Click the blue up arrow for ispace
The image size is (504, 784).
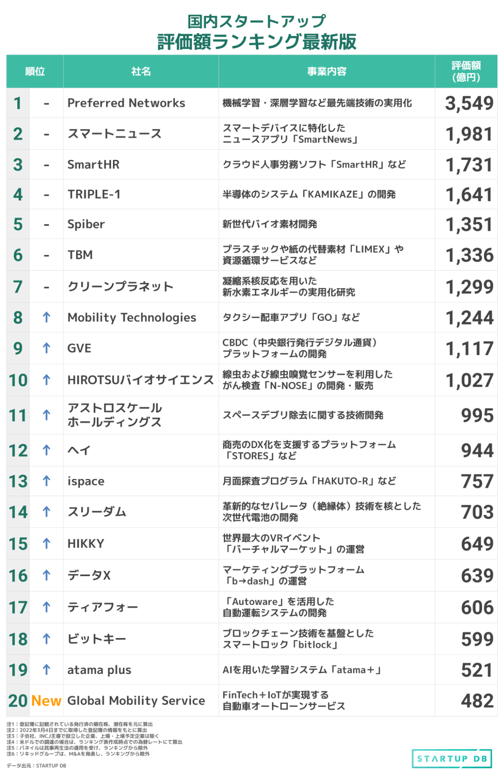(46, 481)
